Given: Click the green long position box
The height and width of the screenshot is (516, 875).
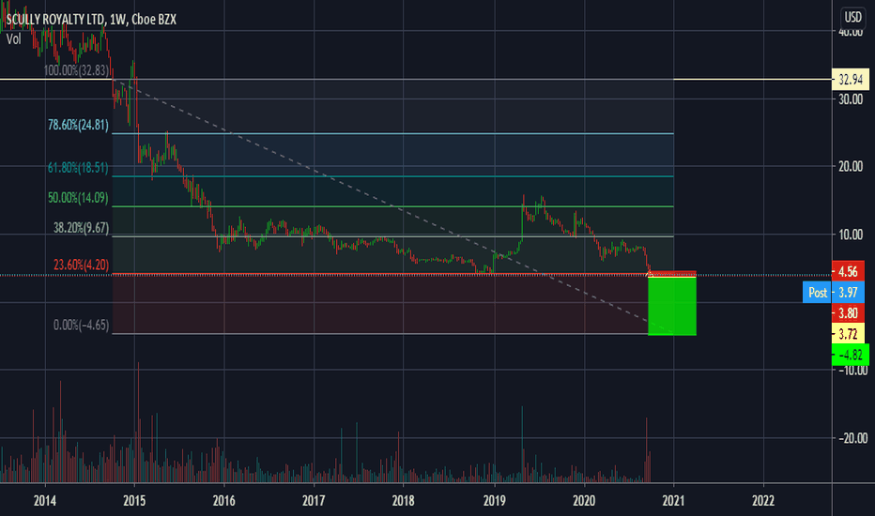Looking at the screenshot, I should tap(672, 306).
